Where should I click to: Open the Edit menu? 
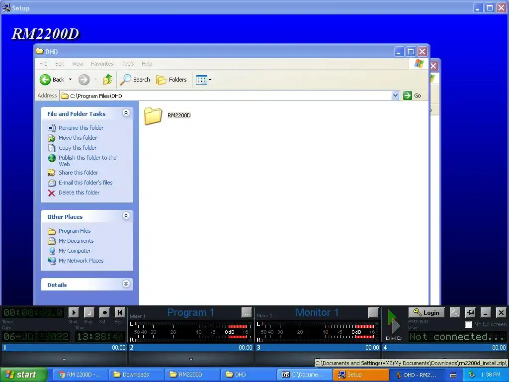click(60, 64)
